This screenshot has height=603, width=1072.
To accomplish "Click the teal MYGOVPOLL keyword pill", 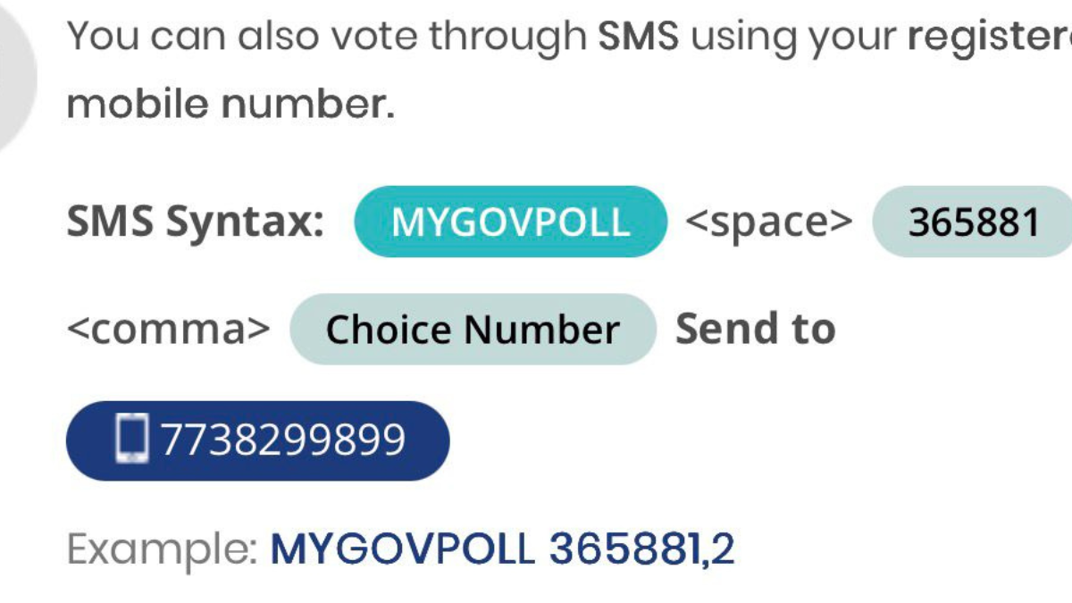I will click(510, 222).
